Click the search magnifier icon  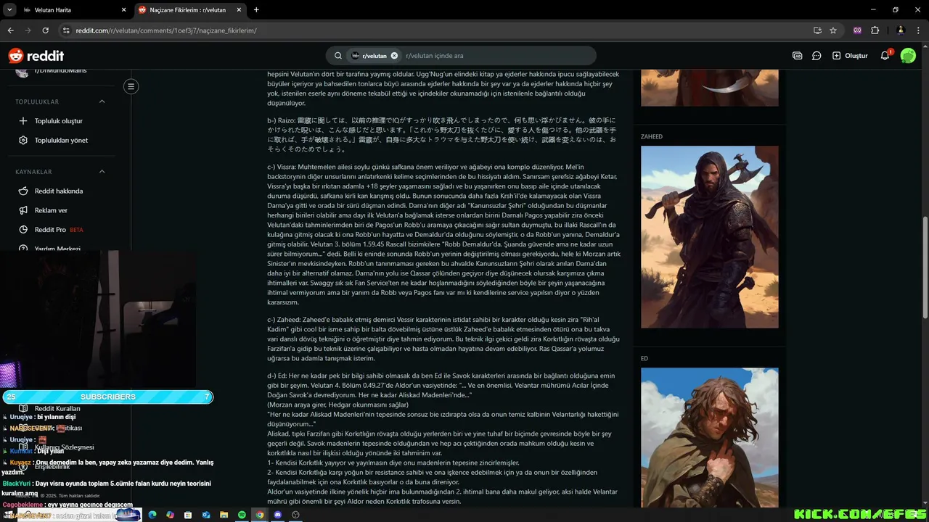(338, 56)
